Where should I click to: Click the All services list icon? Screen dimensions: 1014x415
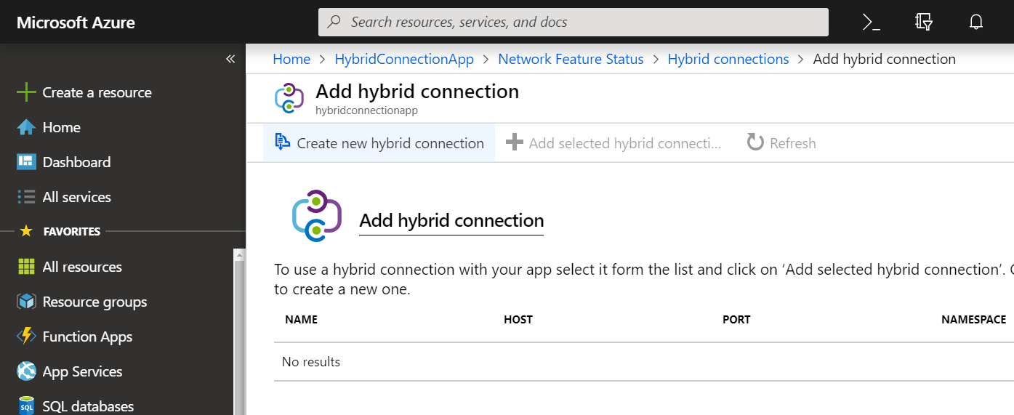26,197
